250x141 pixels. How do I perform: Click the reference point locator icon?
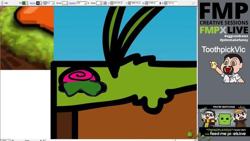click(x=105, y=3)
